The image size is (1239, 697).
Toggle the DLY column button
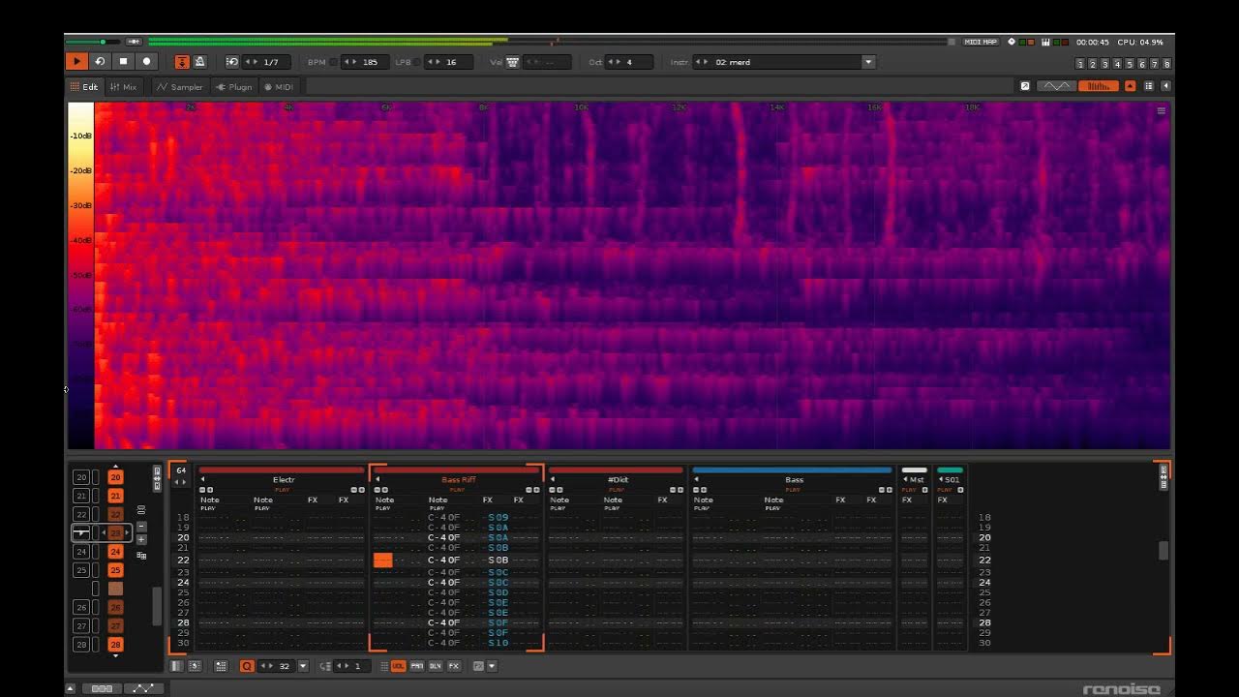click(436, 666)
